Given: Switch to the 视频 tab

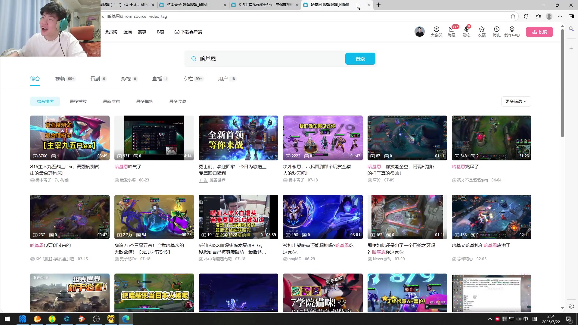Looking at the screenshot, I should (65, 79).
